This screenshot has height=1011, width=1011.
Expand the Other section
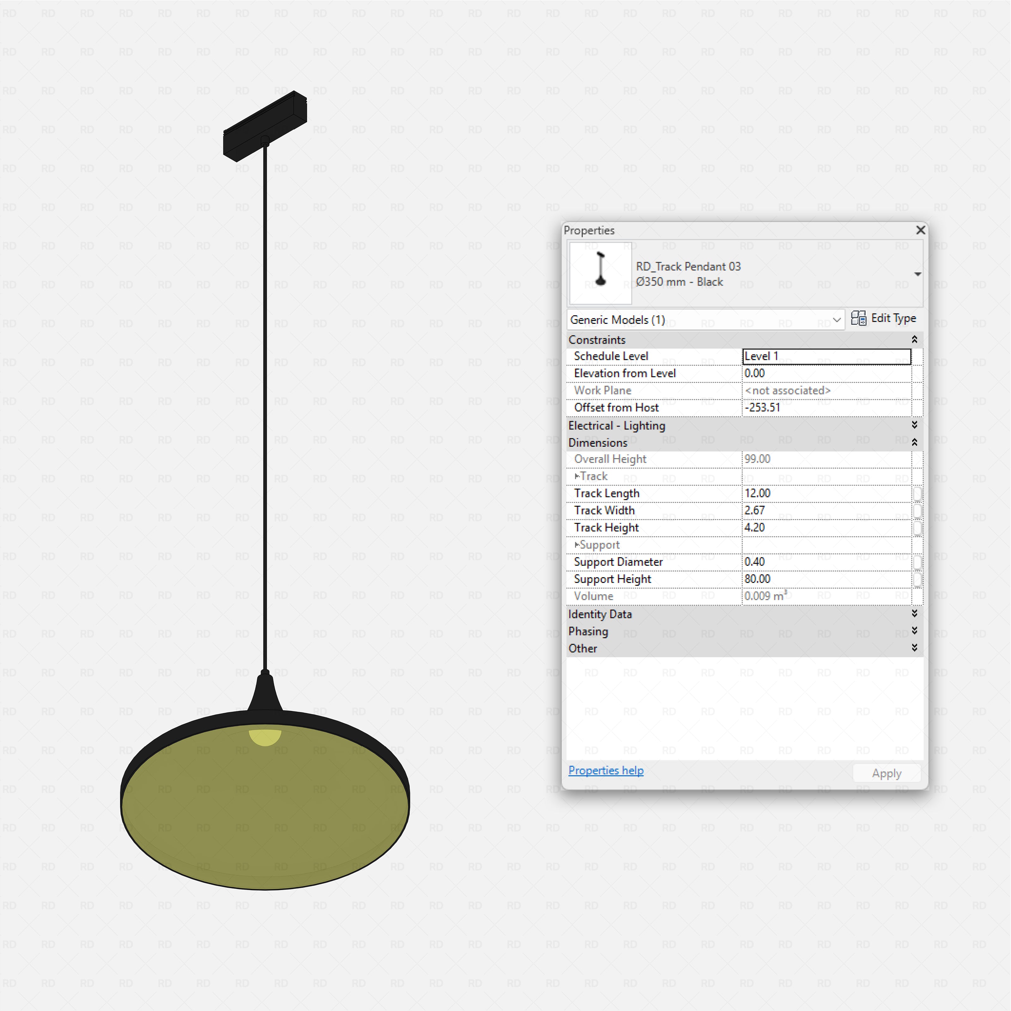(x=915, y=648)
